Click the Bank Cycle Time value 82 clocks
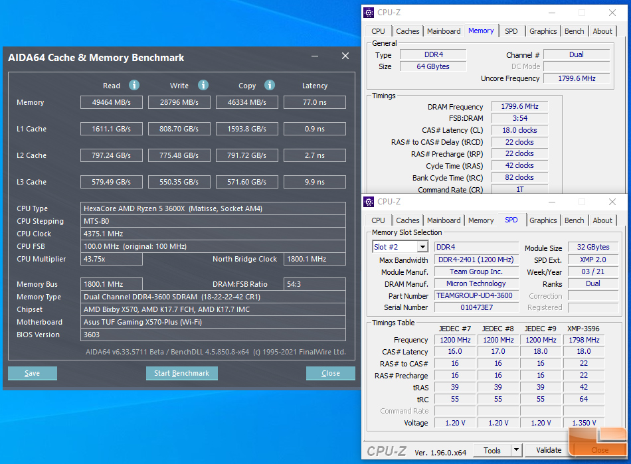Viewport: 631px width, 464px height. (519, 177)
